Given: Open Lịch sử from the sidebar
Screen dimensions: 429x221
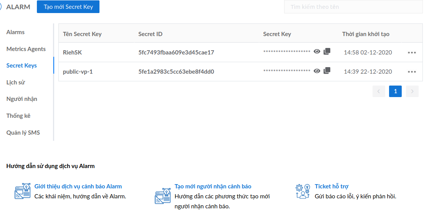Looking at the screenshot, I should pyautogui.click(x=16, y=82).
